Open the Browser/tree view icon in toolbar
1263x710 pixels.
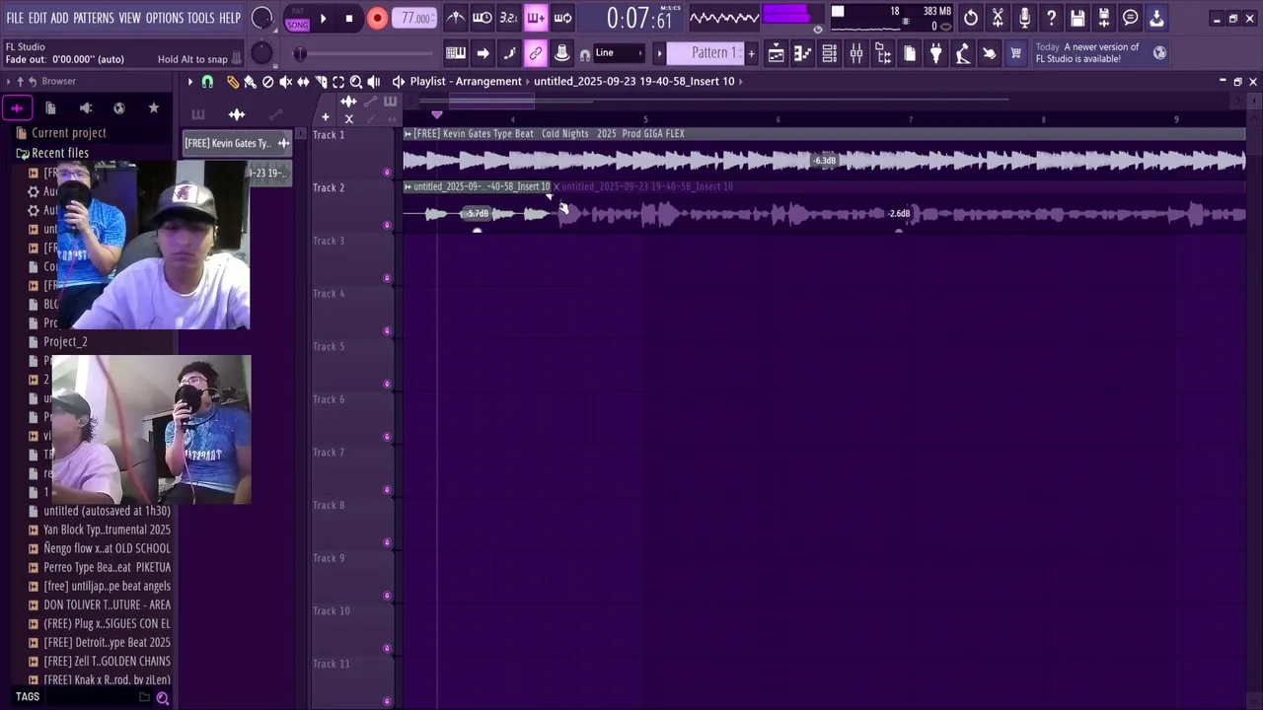coord(883,53)
